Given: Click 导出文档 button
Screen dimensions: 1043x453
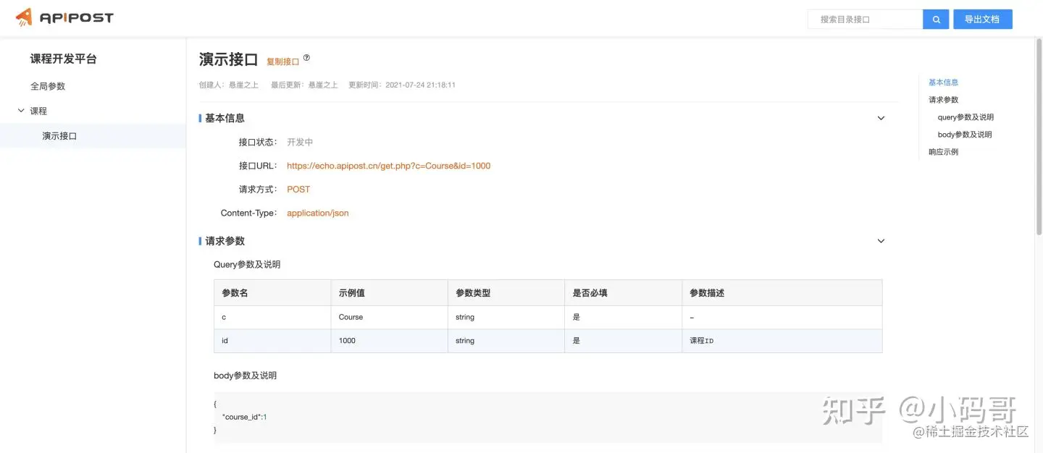Looking at the screenshot, I should (982, 20).
